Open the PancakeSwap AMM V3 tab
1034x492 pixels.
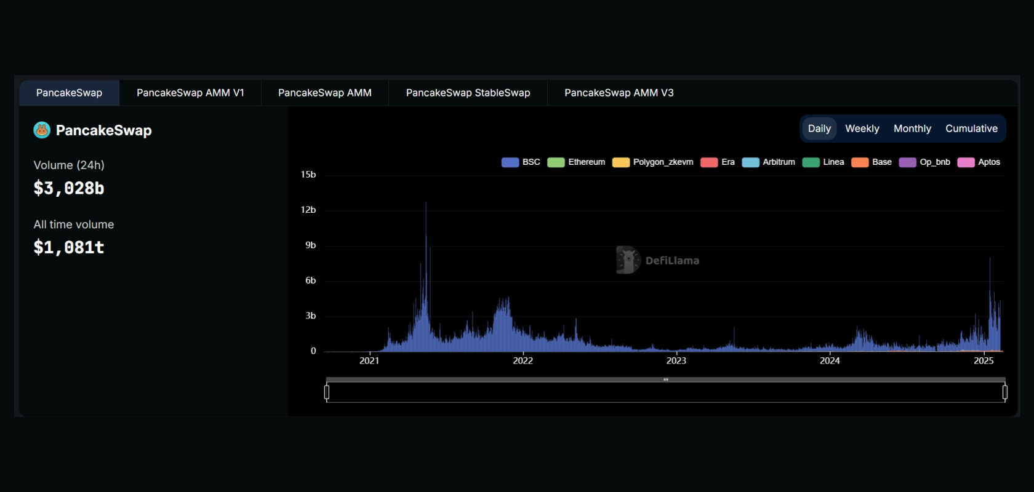pyautogui.click(x=619, y=93)
